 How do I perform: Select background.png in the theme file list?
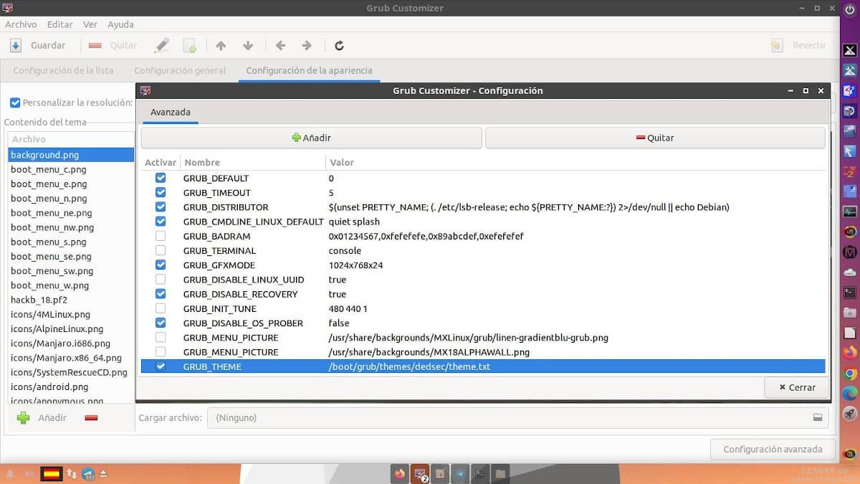click(x=70, y=154)
